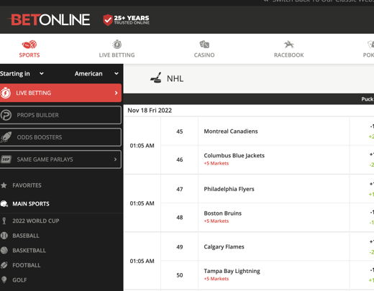This screenshot has height=291, width=374.
Task: Click the Props Builder P icon
Action: click(x=6, y=115)
